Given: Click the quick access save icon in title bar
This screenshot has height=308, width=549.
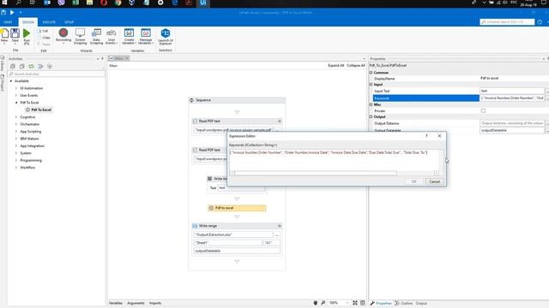Looking at the screenshot, I should pyautogui.click(x=3, y=13).
